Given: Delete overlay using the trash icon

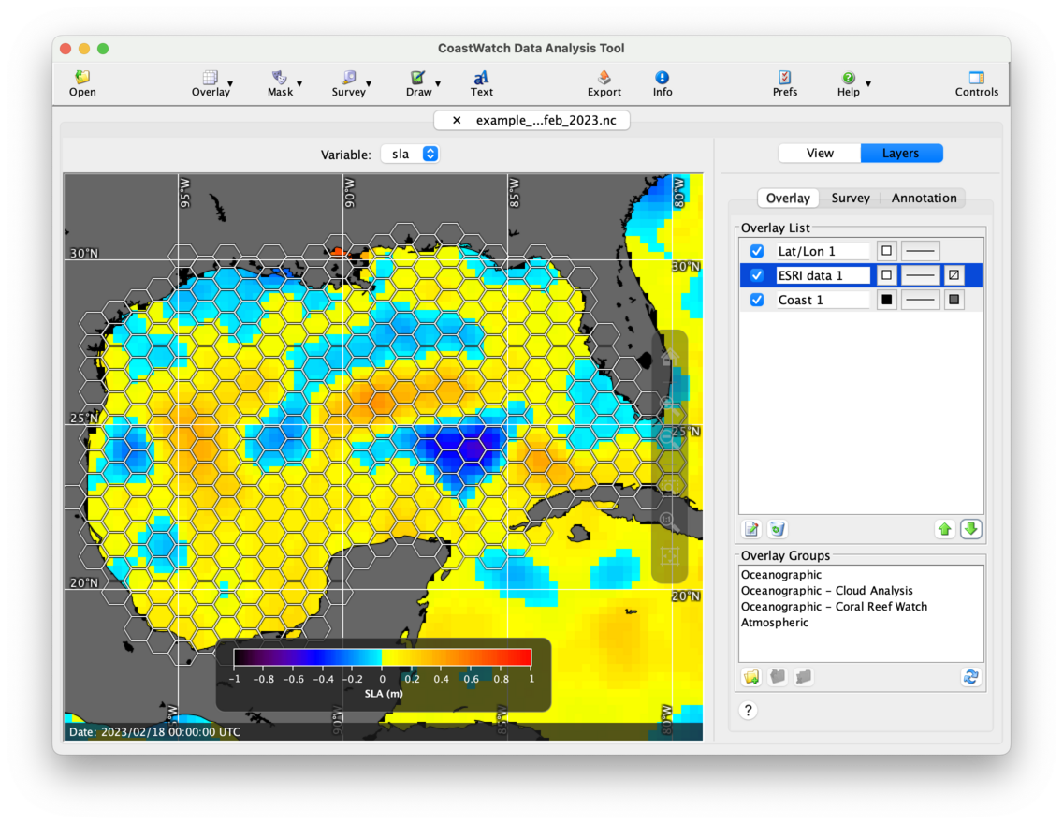Looking at the screenshot, I should 777,529.
